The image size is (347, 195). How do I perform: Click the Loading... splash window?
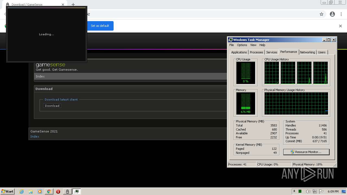pos(47,34)
